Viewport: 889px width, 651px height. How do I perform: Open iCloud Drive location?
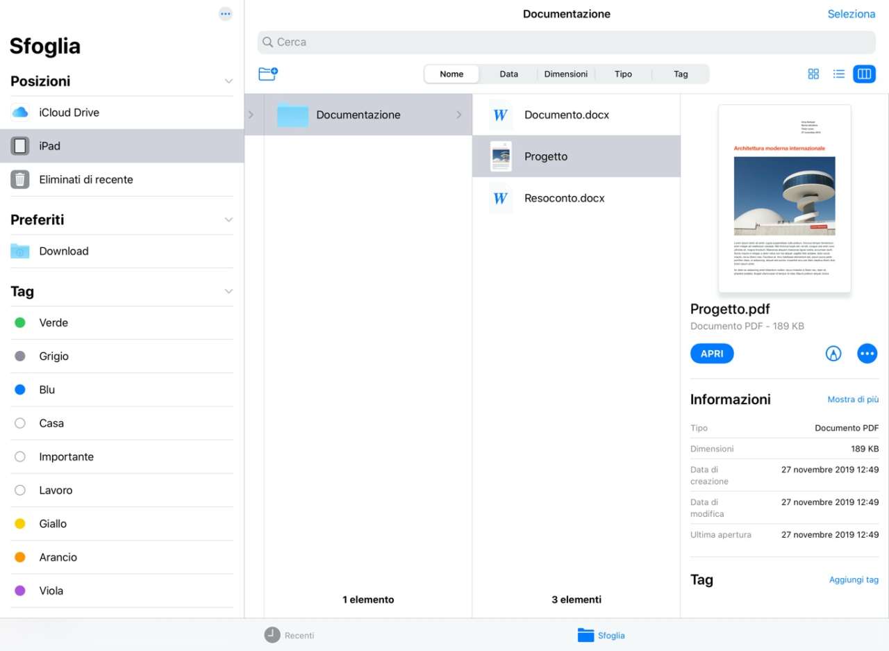point(122,113)
